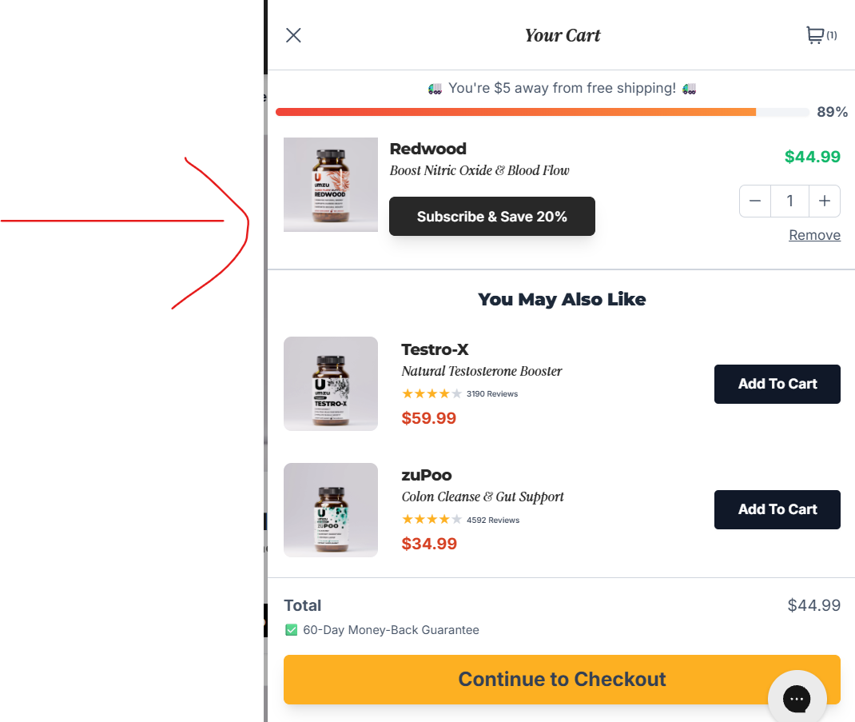Open the chat bubble widget
Viewport: 855px width, 722px height.
click(x=797, y=700)
